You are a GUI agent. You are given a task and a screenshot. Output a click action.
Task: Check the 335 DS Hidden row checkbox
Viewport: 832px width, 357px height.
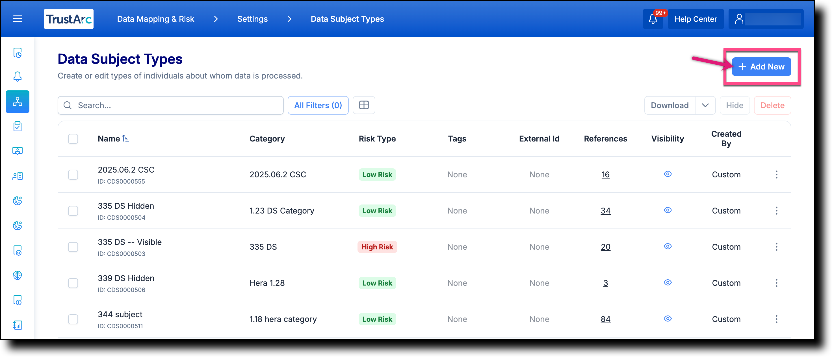73,211
